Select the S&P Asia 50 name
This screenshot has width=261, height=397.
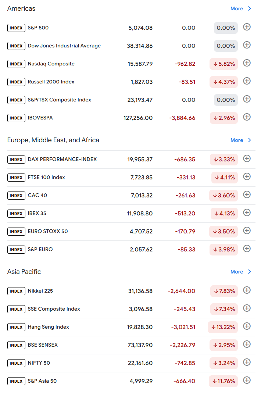tap(42, 381)
